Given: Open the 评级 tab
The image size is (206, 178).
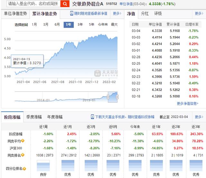Looking at the screenshot, I should click(158, 14).
